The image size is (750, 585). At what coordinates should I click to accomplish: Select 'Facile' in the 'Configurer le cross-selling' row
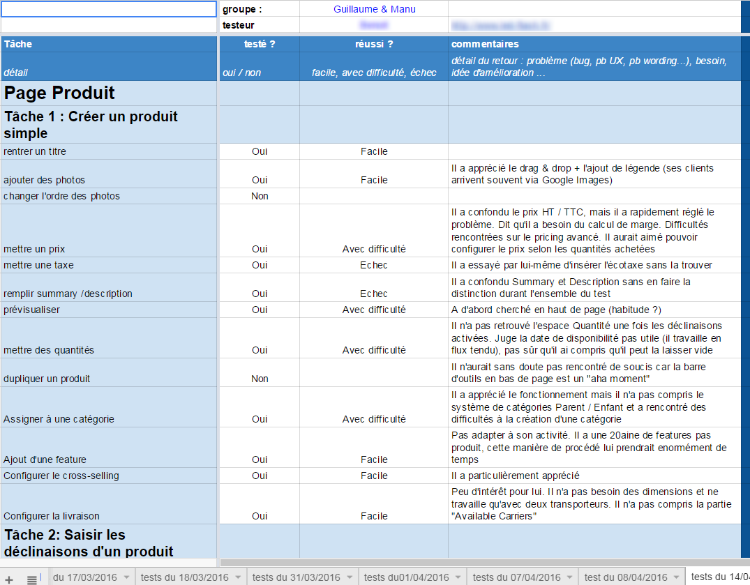(x=374, y=476)
